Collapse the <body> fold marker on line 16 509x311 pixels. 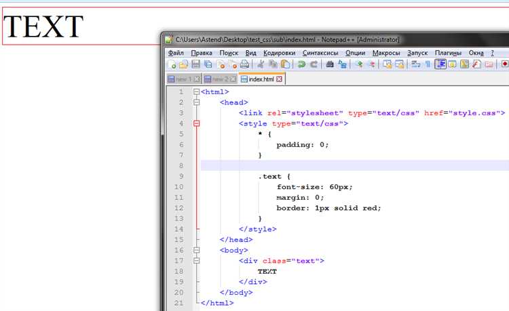(197, 250)
